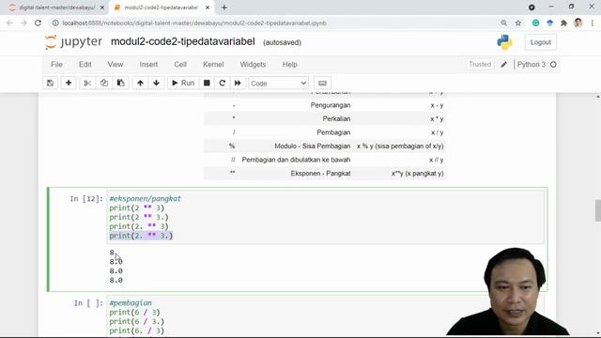601x338 pixels.
Task: Reload the page
Action: tap(38, 23)
